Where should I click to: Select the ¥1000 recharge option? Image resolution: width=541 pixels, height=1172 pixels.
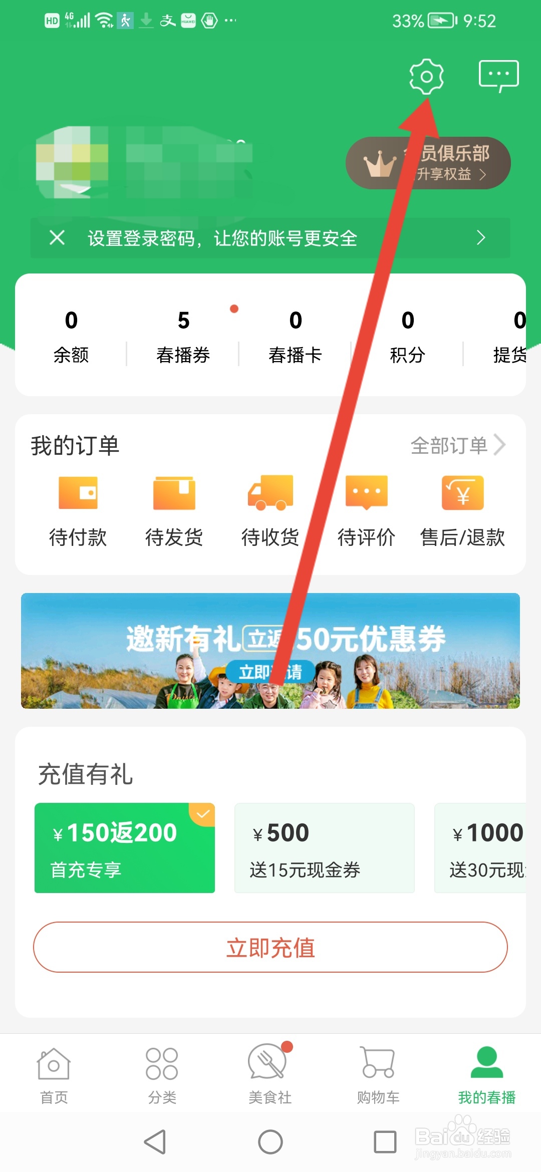[x=480, y=848]
